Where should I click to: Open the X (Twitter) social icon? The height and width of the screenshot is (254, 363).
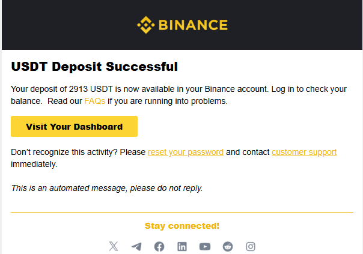coord(114,246)
